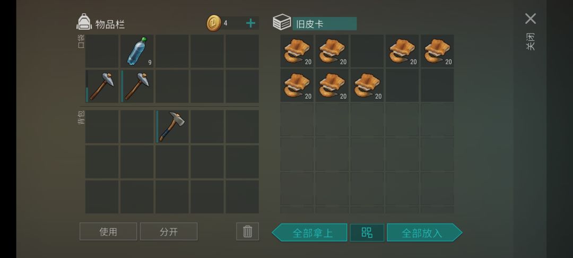
Task: Close the inventory with the X
Action: pyautogui.click(x=530, y=19)
